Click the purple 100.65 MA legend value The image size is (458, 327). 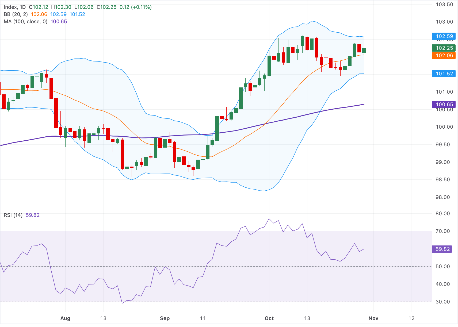(x=59, y=21)
